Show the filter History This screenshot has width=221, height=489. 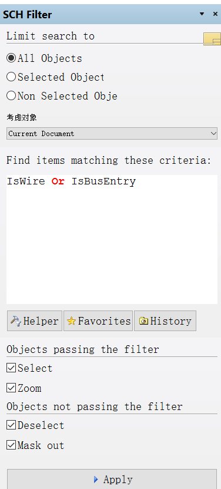tap(165, 321)
